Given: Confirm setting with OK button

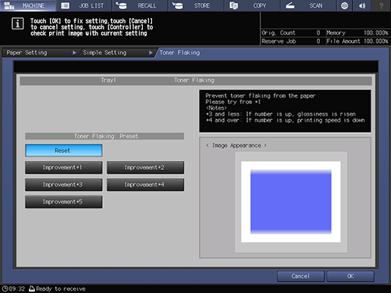Looking at the screenshot, I should pyautogui.click(x=350, y=276).
